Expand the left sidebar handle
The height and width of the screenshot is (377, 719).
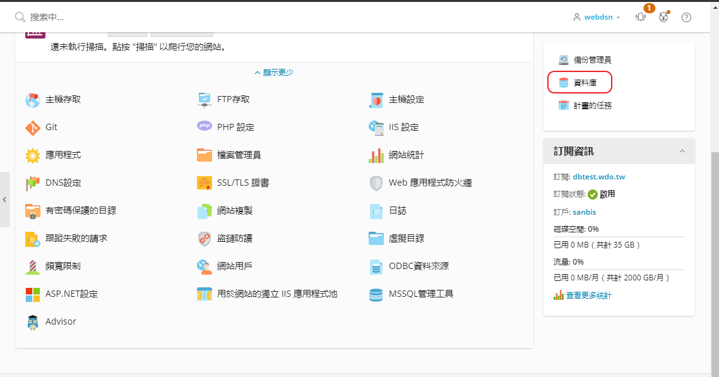(5, 199)
